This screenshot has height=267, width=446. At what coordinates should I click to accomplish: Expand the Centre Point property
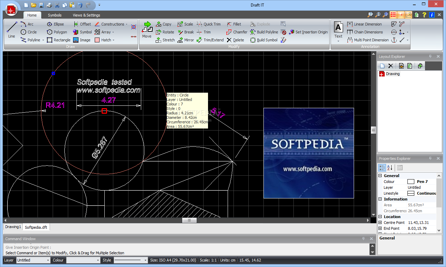[380, 223]
